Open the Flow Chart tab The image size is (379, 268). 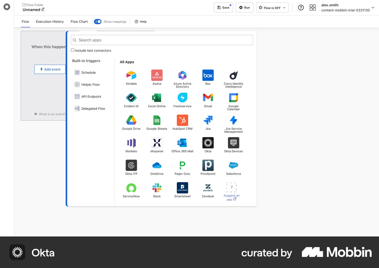tap(79, 22)
